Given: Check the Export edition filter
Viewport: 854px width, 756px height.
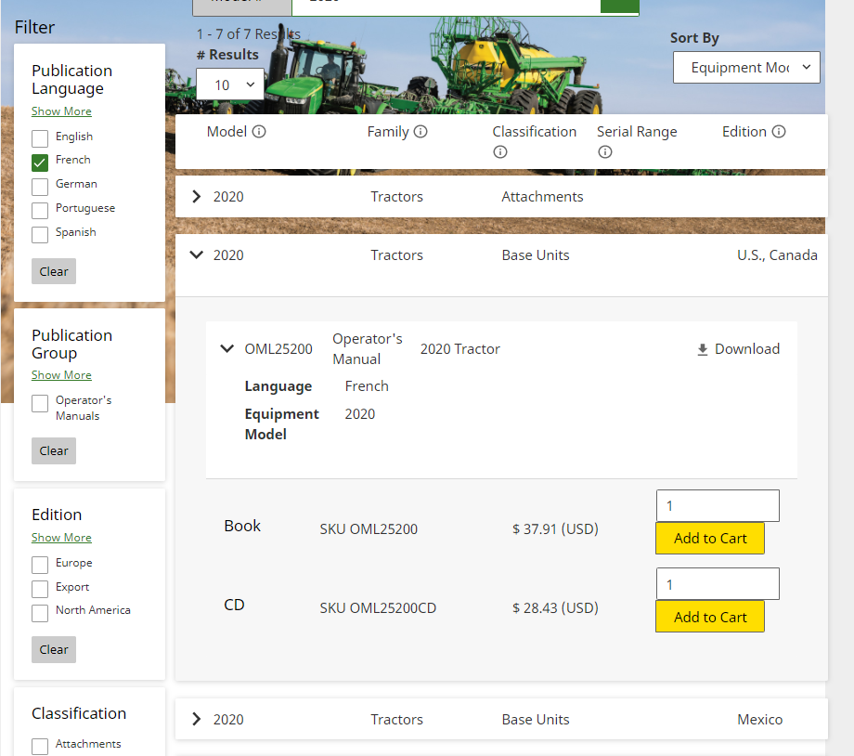Looking at the screenshot, I should [40, 589].
